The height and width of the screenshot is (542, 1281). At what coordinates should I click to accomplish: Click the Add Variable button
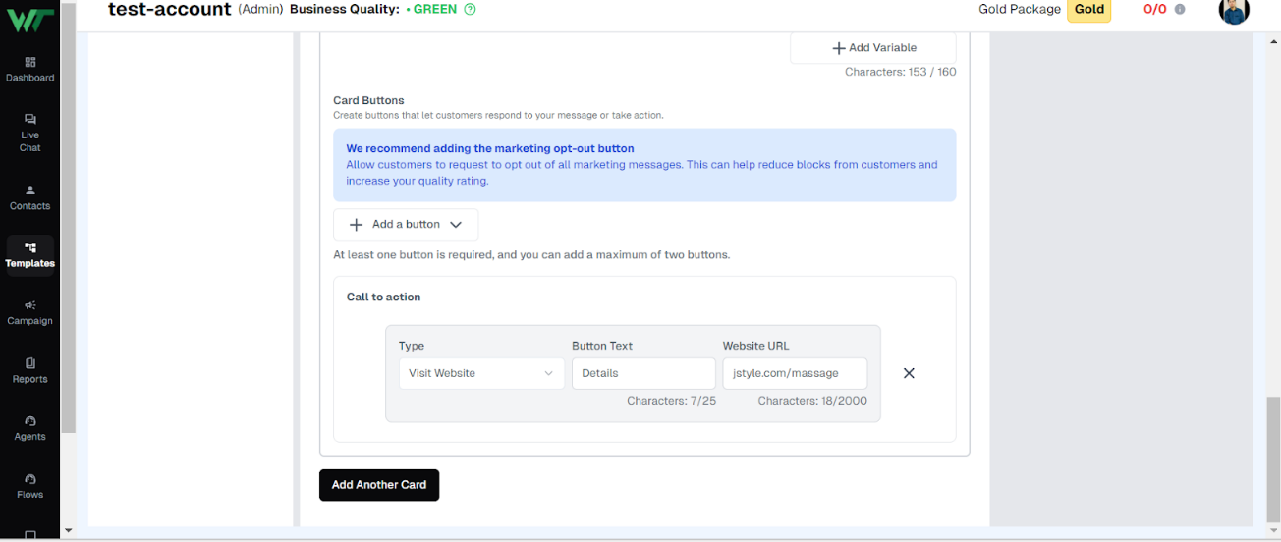click(x=873, y=48)
